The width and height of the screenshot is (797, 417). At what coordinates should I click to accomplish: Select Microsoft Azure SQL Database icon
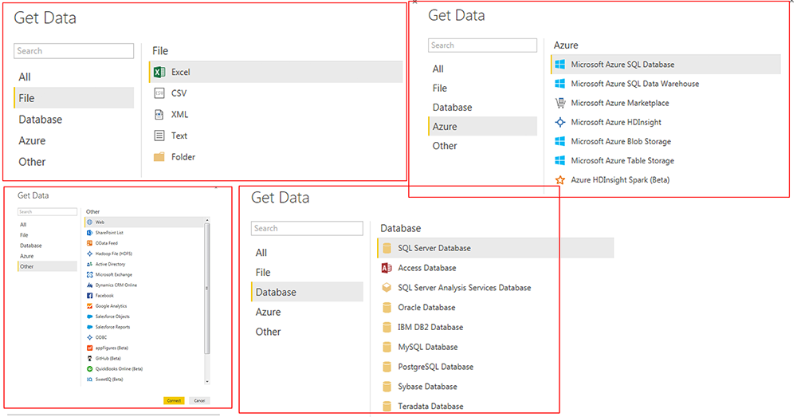point(560,65)
